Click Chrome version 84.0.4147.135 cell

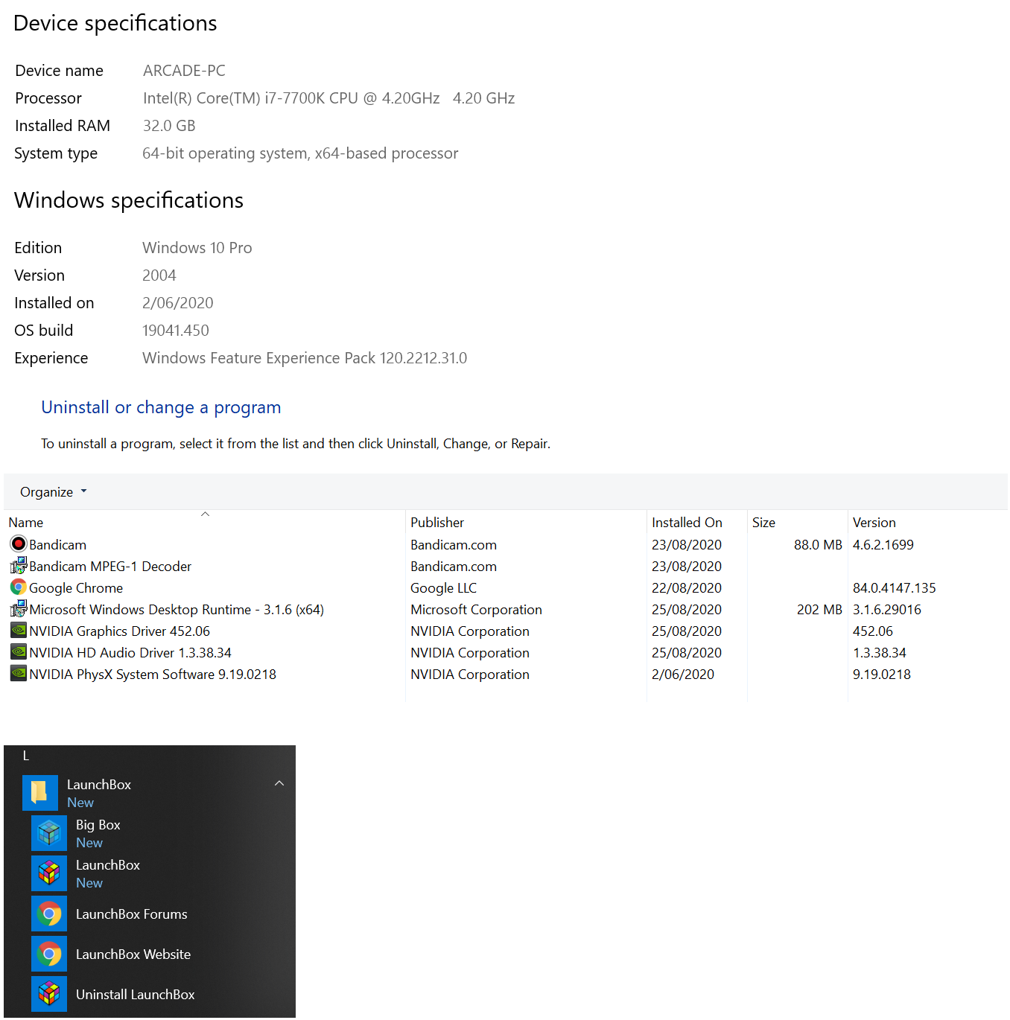coord(894,587)
